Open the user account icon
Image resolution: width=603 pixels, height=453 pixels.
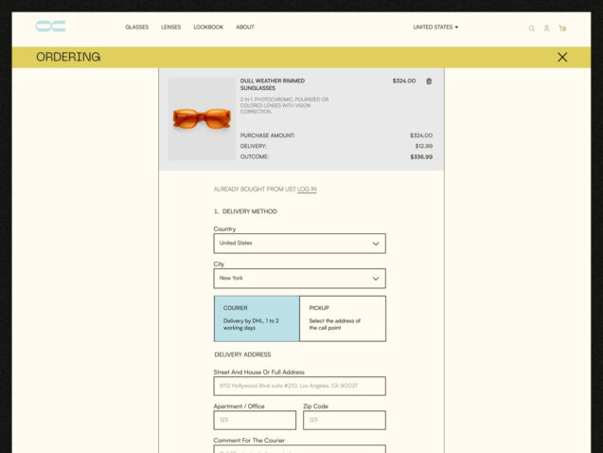pos(546,28)
